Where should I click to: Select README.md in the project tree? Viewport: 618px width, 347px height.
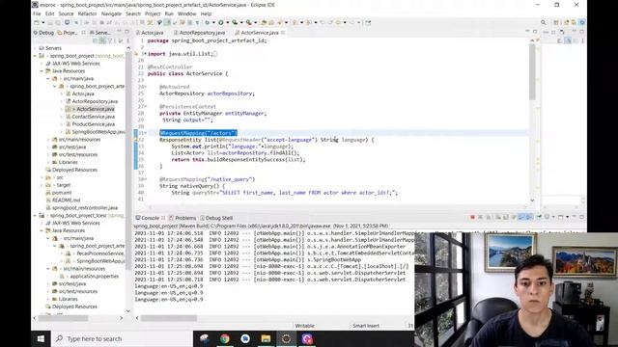coord(66,200)
